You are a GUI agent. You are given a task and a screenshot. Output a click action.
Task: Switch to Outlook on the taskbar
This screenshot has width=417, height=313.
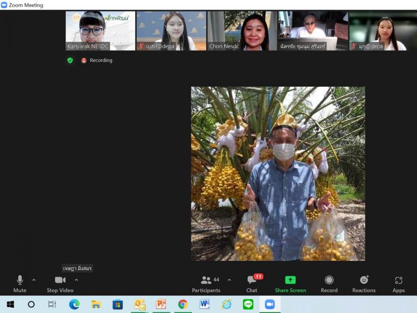click(x=140, y=304)
